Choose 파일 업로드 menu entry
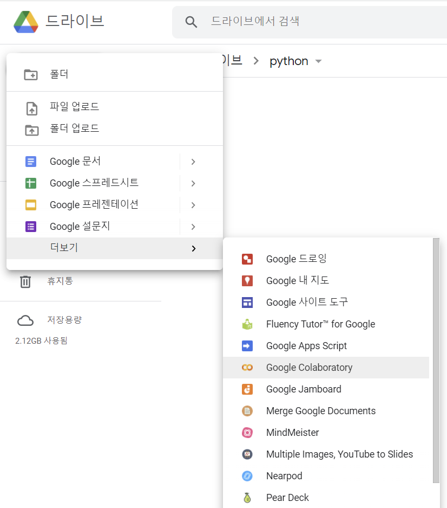This screenshot has height=508, width=447. pos(115,107)
